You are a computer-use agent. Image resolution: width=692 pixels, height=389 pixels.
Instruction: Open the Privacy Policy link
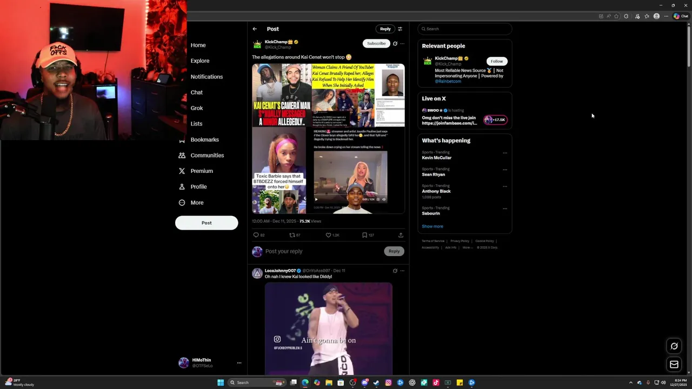[x=460, y=241]
